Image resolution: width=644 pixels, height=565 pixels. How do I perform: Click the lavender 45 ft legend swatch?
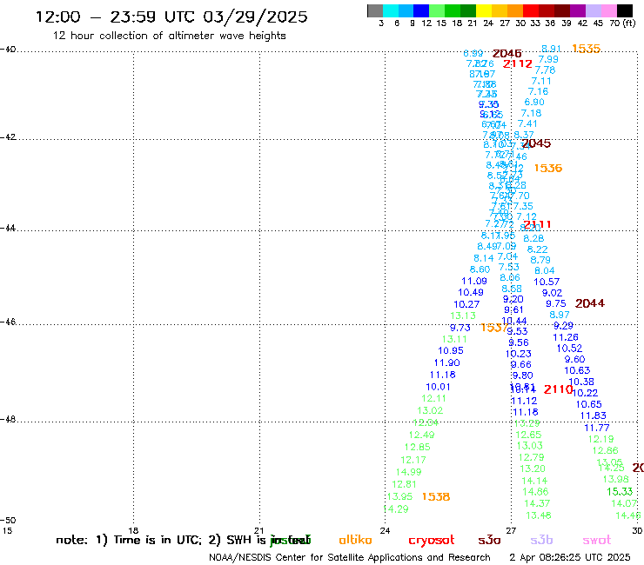(593, 10)
